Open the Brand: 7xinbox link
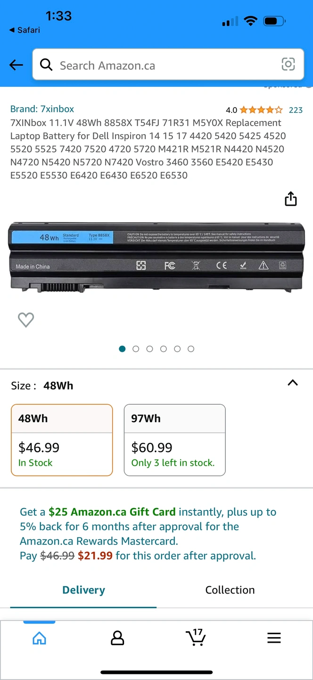This screenshot has height=680, width=313. (x=42, y=109)
